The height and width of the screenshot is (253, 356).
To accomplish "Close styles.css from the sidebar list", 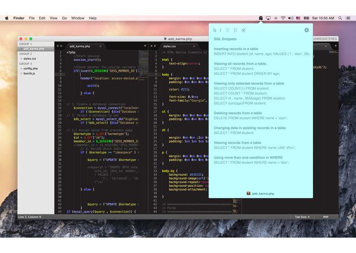I will pos(21,58).
